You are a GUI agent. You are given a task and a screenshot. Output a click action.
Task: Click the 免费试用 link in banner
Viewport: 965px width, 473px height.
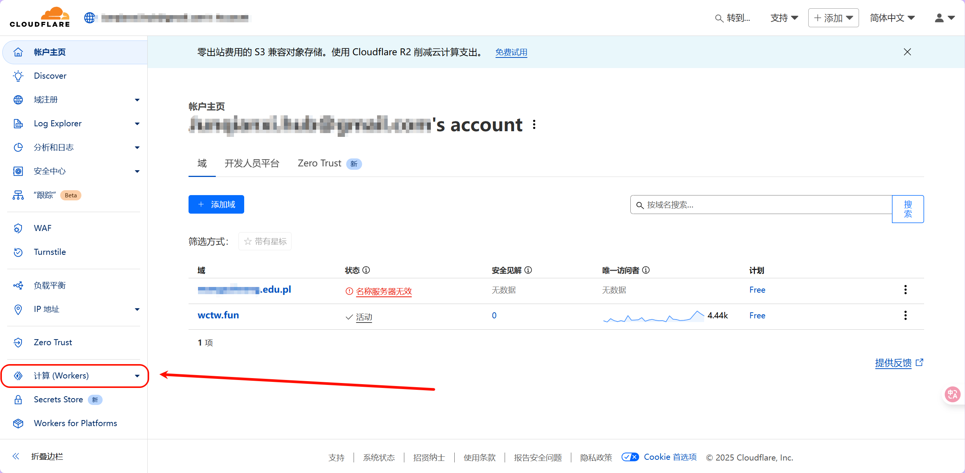click(511, 52)
